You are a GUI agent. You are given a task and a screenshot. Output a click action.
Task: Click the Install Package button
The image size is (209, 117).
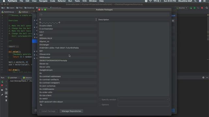[x=48, y=111]
